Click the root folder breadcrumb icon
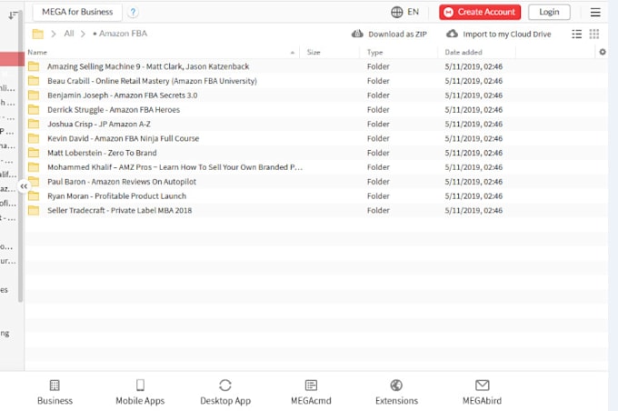Image resolution: width=618 pixels, height=411 pixels. pyautogui.click(x=38, y=34)
